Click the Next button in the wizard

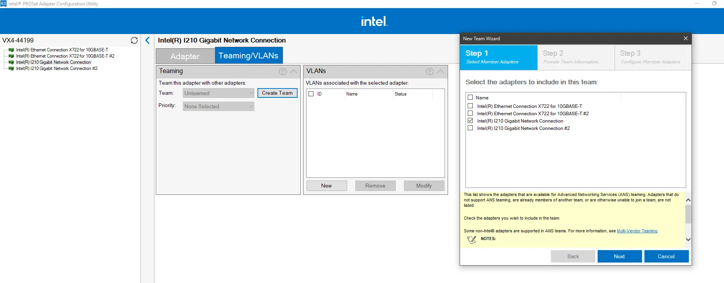coord(619,256)
